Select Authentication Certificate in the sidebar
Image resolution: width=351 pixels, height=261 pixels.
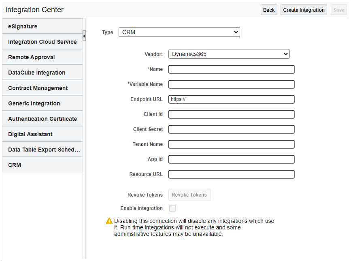[x=42, y=118]
